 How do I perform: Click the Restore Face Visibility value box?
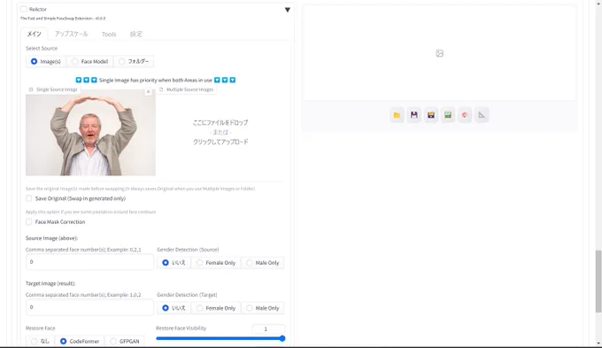[268, 329]
